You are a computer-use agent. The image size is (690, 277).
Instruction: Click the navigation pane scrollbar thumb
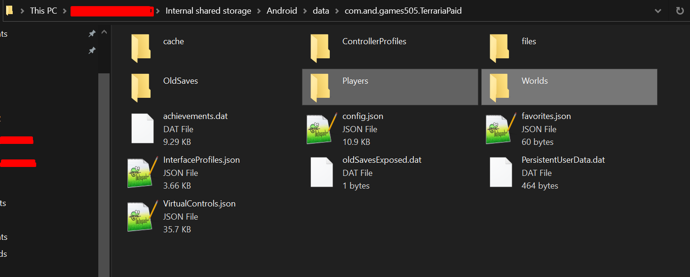[x=104, y=175]
